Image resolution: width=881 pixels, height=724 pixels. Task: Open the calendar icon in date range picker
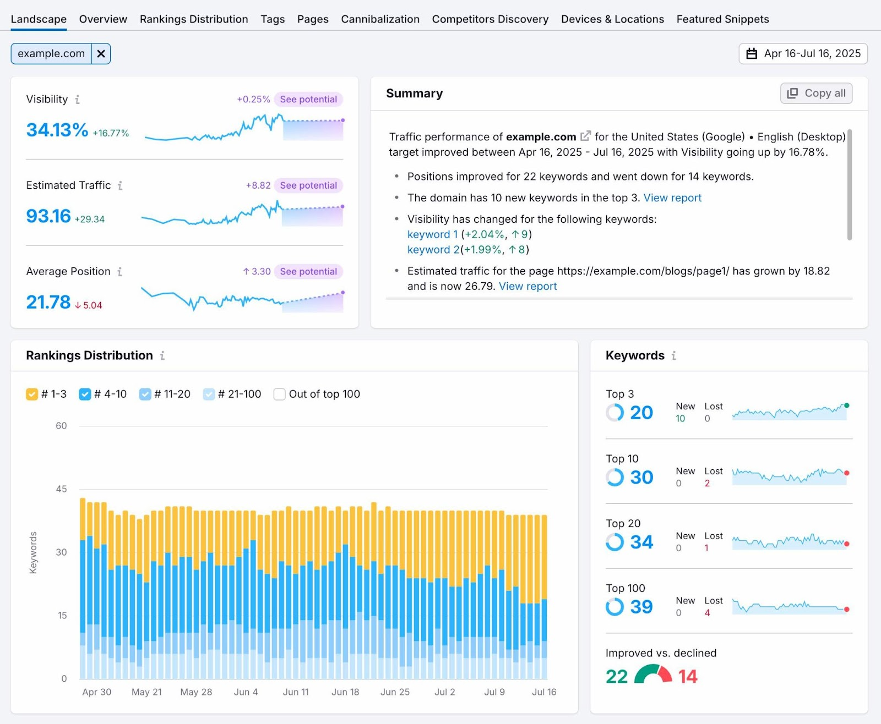click(x=752, y=53)
